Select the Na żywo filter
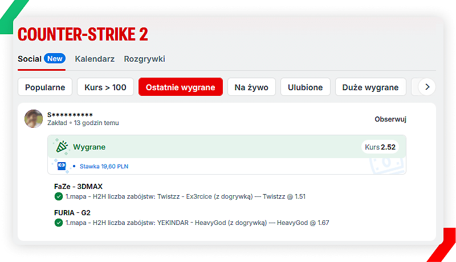This screenshot has width=456, height=262. (x=251, y=87)
